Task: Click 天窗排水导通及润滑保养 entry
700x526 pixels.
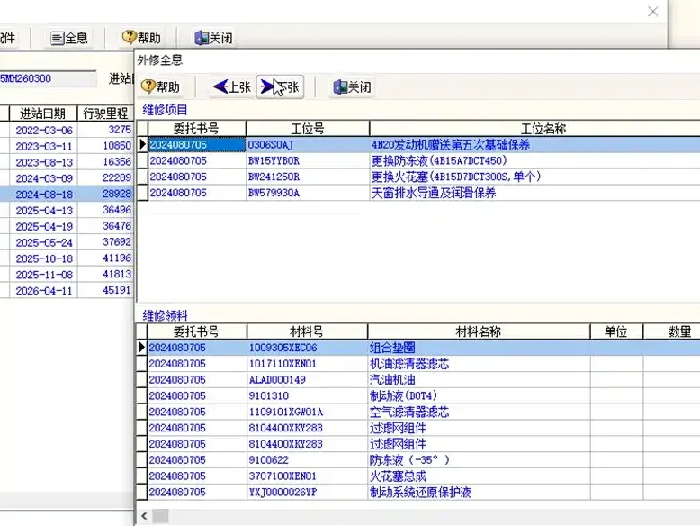Action: pos(434,193)
